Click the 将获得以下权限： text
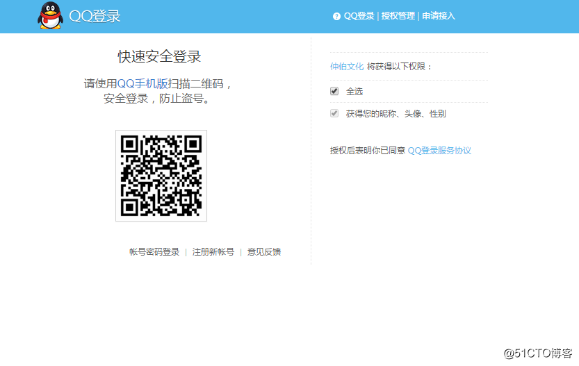The height and width of the screenshot is (366, 579). (400, 67)
